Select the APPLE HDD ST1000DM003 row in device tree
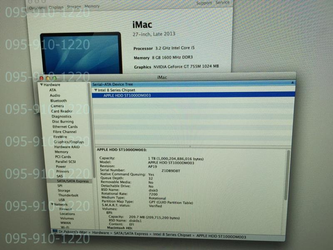The image size is (333, 250). tap(193, 95)
